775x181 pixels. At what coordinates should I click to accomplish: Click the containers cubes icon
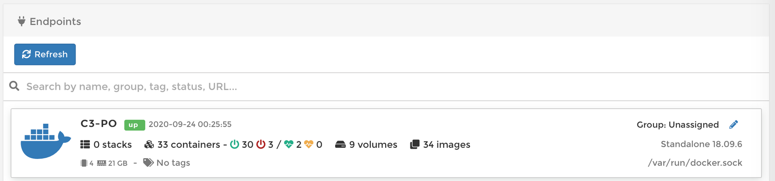[149, 145]
